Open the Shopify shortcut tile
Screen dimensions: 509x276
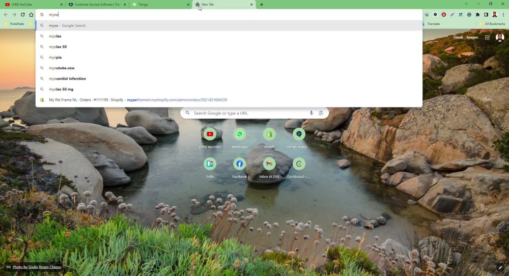click(x=269, y=137)
